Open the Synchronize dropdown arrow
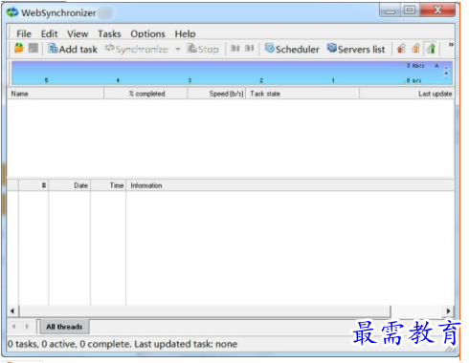This screenshot has height=363, width=469. click(178, 49)
